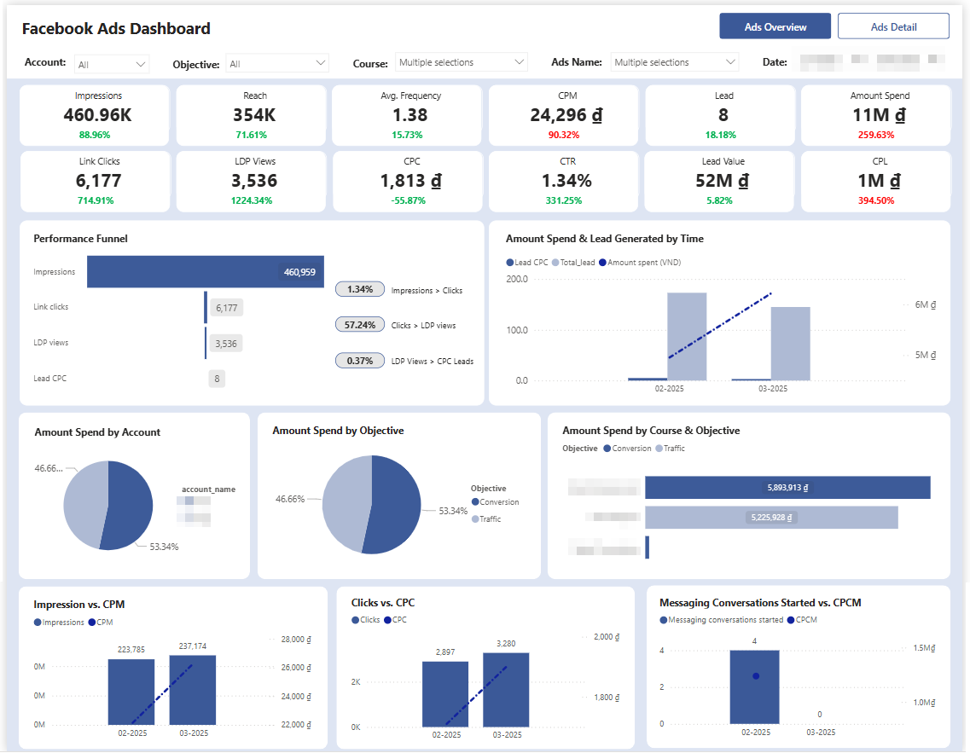The width and height of the screenshot is (970, 753).
Task: Open the Ads Overview page
Action: point(775,26)
